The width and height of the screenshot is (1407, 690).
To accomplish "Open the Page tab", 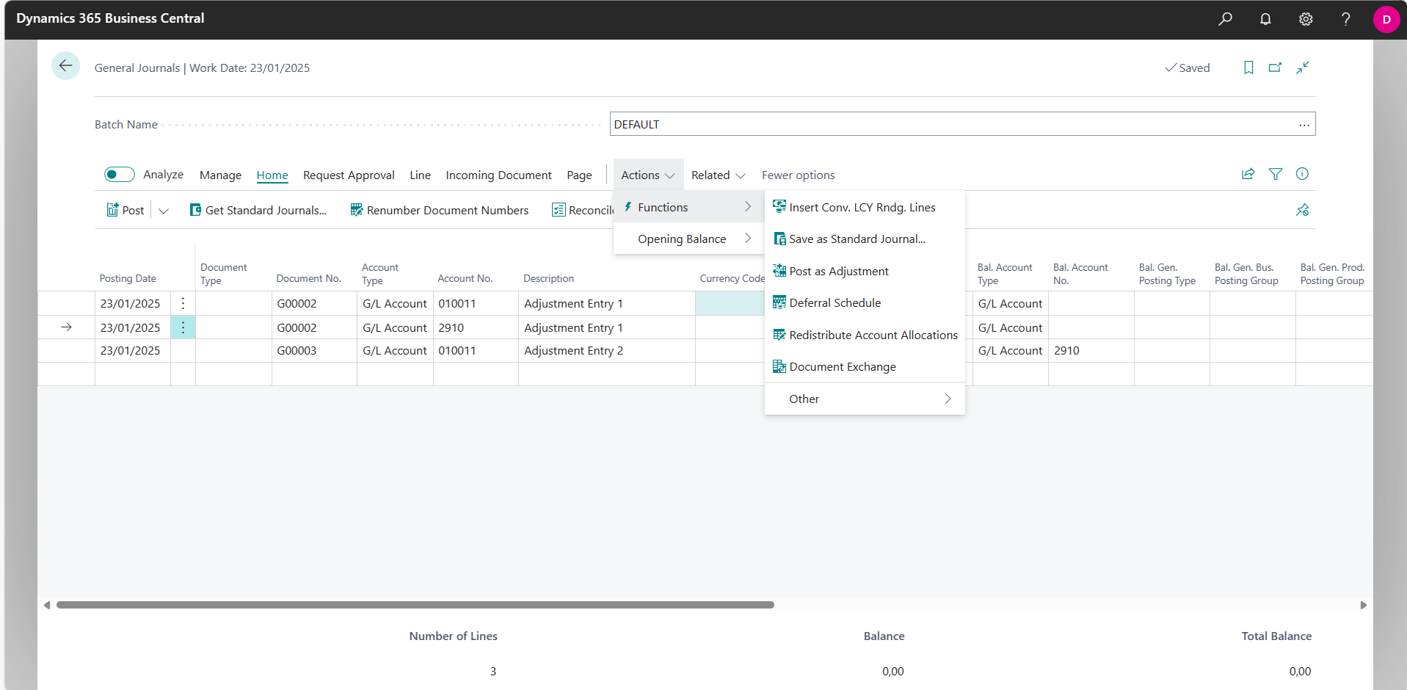I will pos(579,175).
